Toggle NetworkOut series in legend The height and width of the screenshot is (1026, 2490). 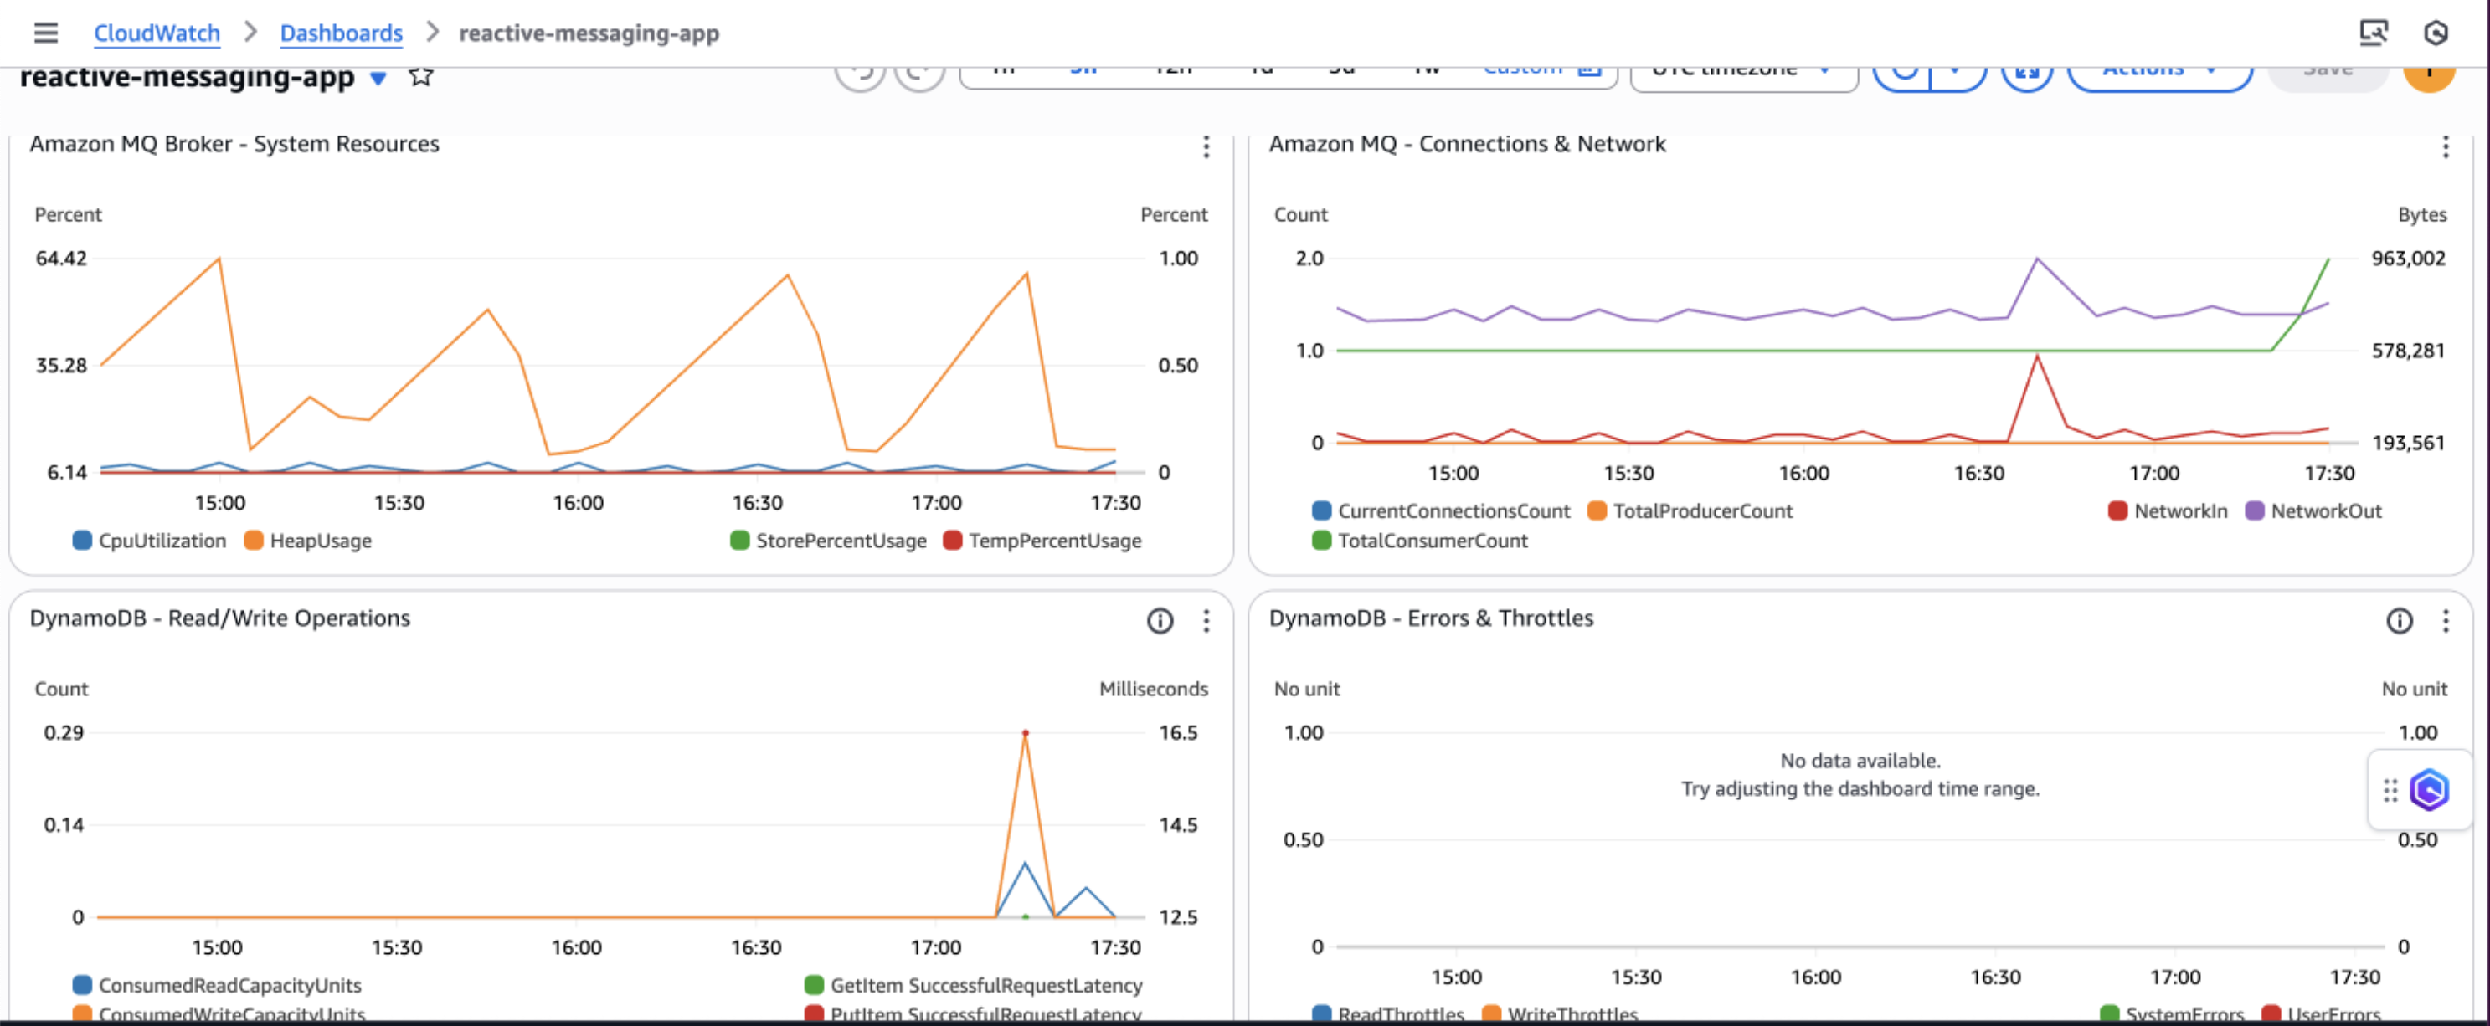2325,511
